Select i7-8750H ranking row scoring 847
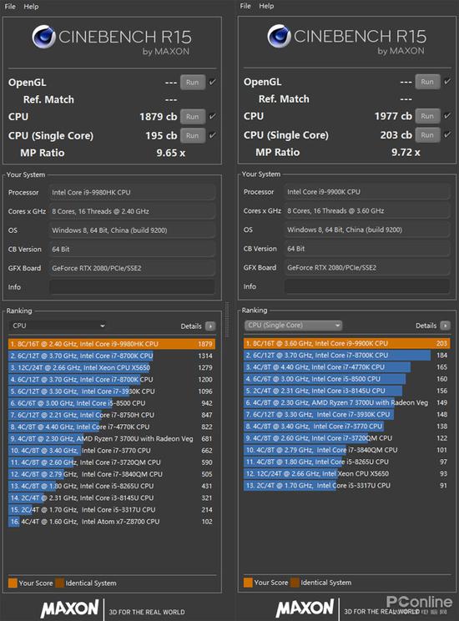The width and height of the screenshot is (459, 621). click(x=112, y=415)
